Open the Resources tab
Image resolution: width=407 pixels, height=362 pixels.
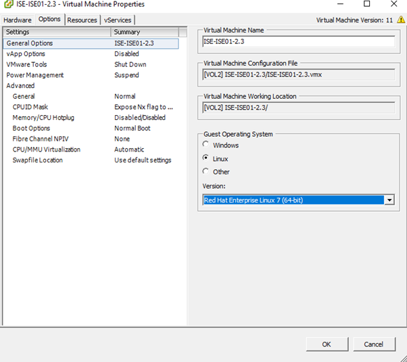[x=82, y=20]
